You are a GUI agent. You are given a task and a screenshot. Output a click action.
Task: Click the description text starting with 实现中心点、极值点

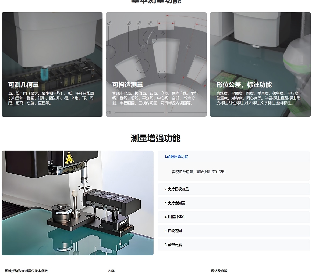point(155,98)
